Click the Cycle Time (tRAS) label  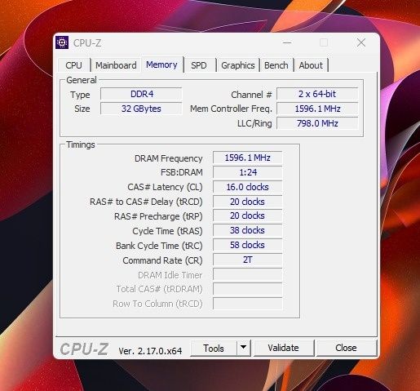tap(167, 231)
